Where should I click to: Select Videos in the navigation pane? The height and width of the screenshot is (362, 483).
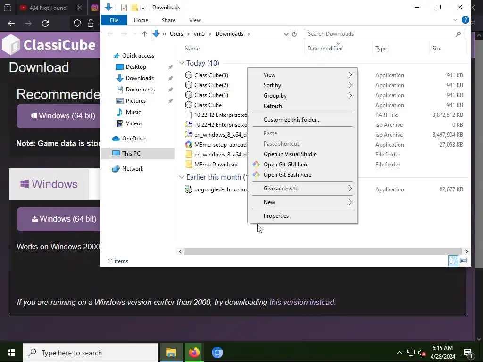[134, 123]
